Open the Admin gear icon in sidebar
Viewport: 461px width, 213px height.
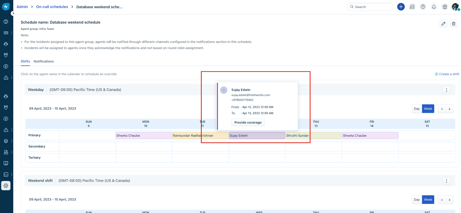tap(6, 186)
